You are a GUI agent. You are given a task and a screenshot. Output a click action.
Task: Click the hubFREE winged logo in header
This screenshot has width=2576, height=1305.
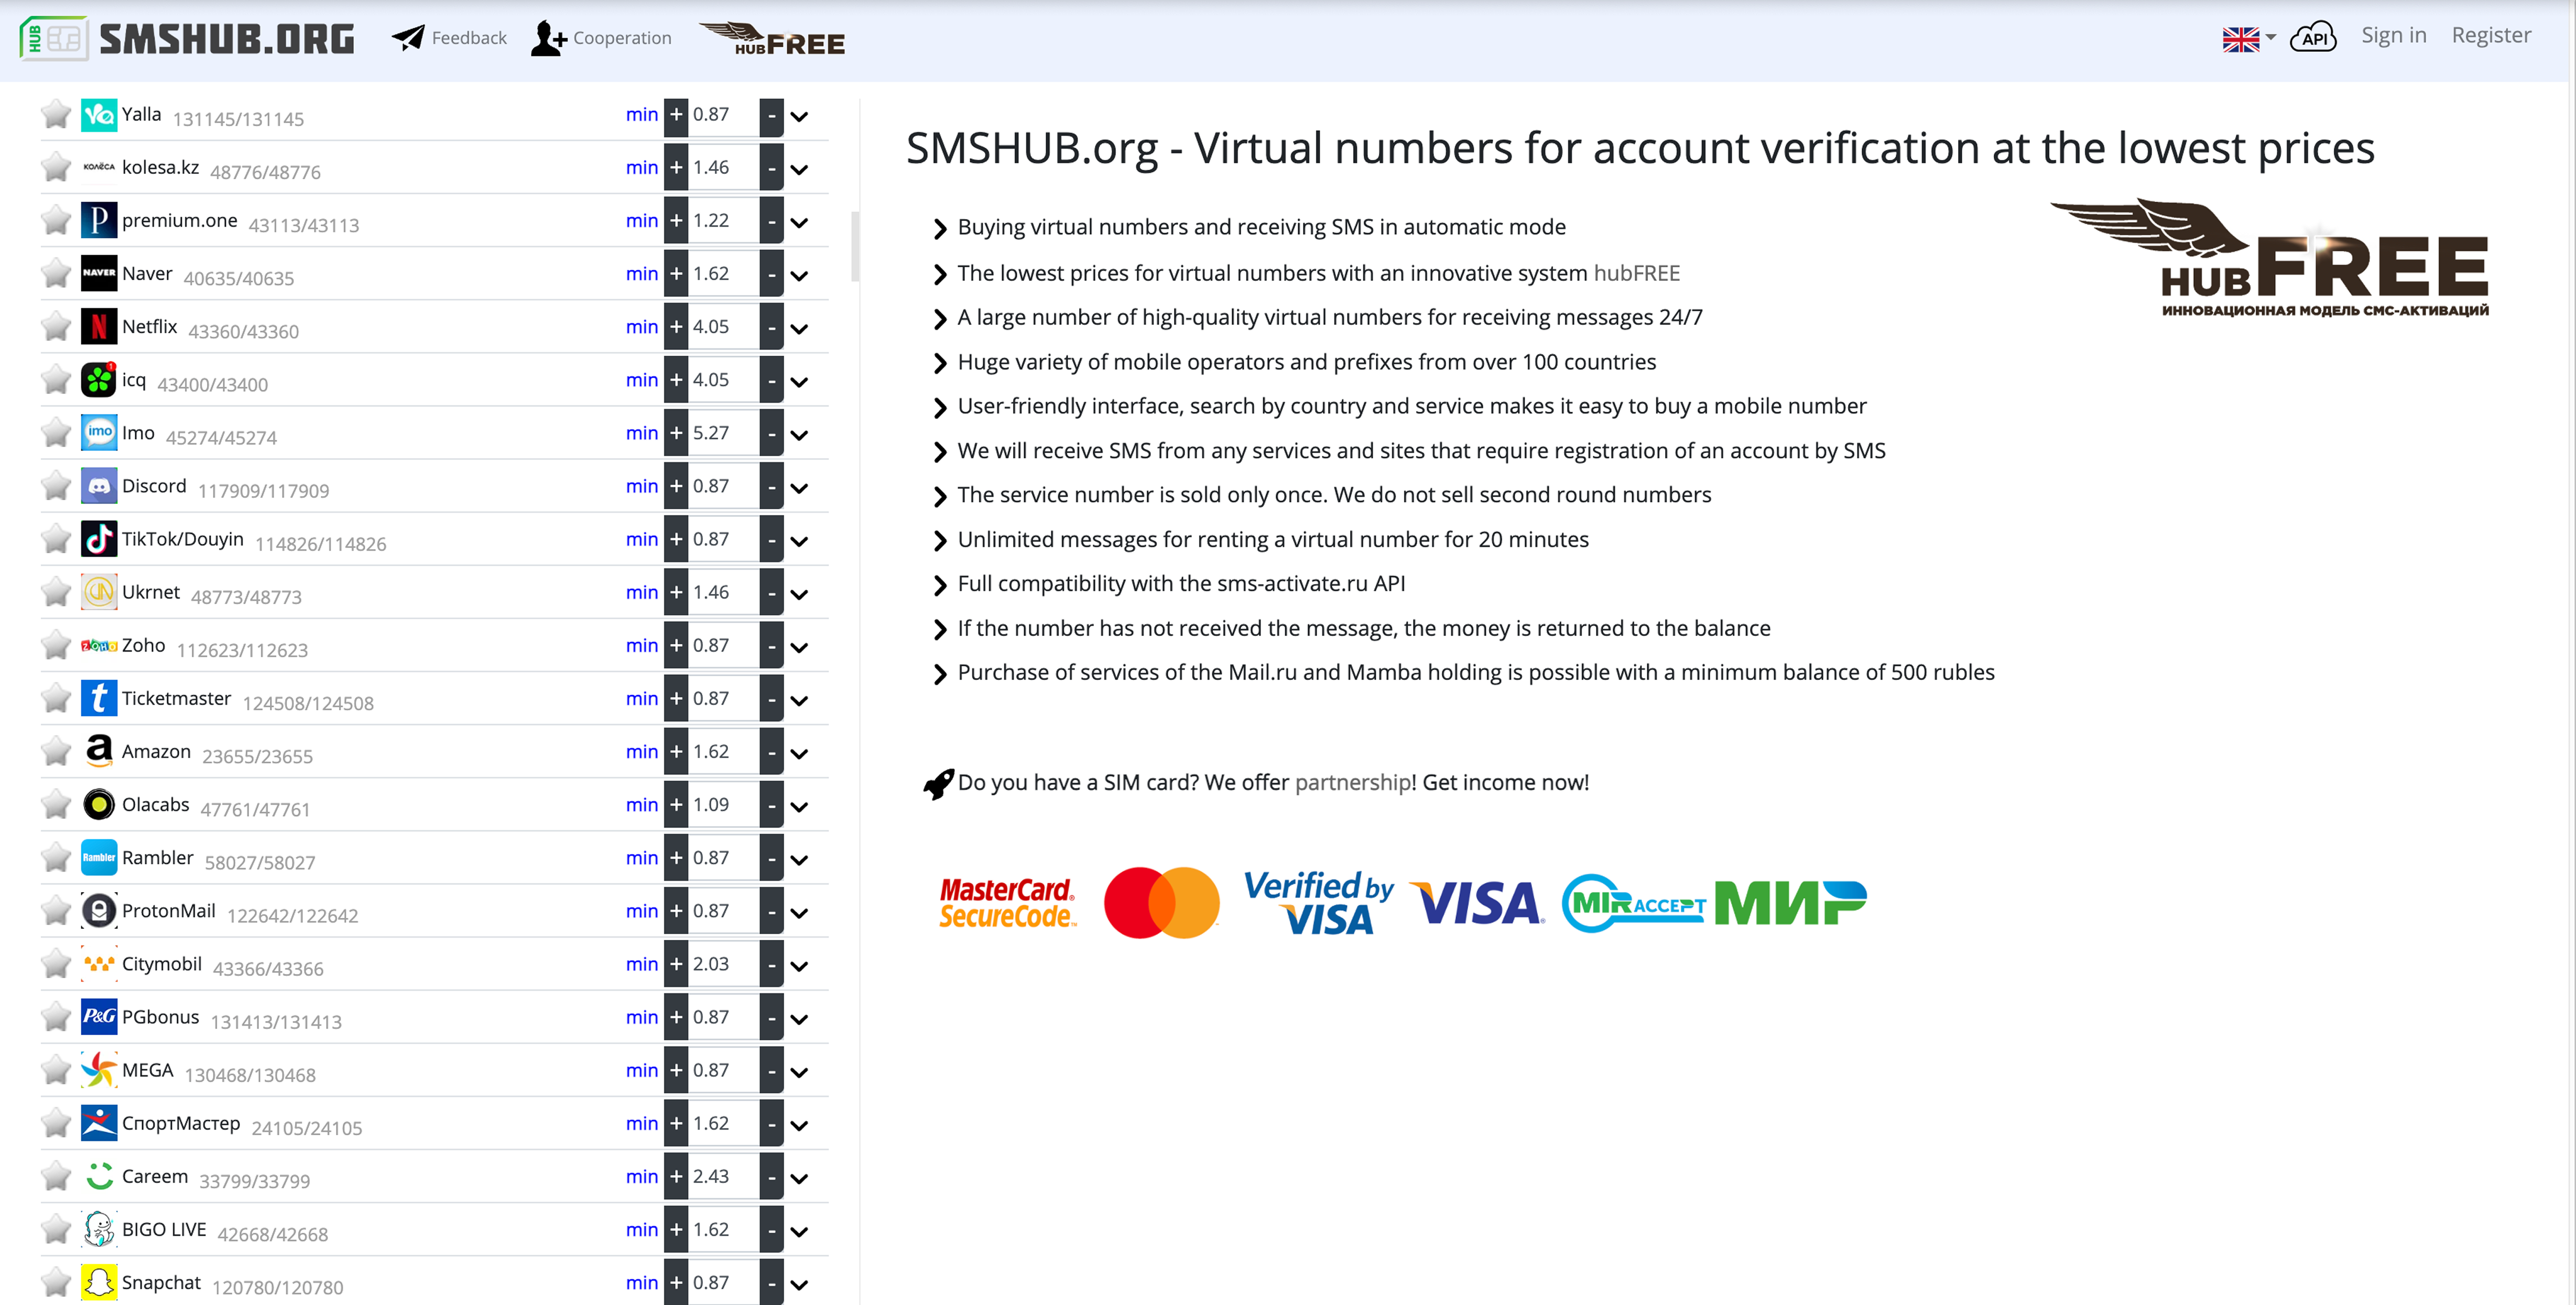772,39
